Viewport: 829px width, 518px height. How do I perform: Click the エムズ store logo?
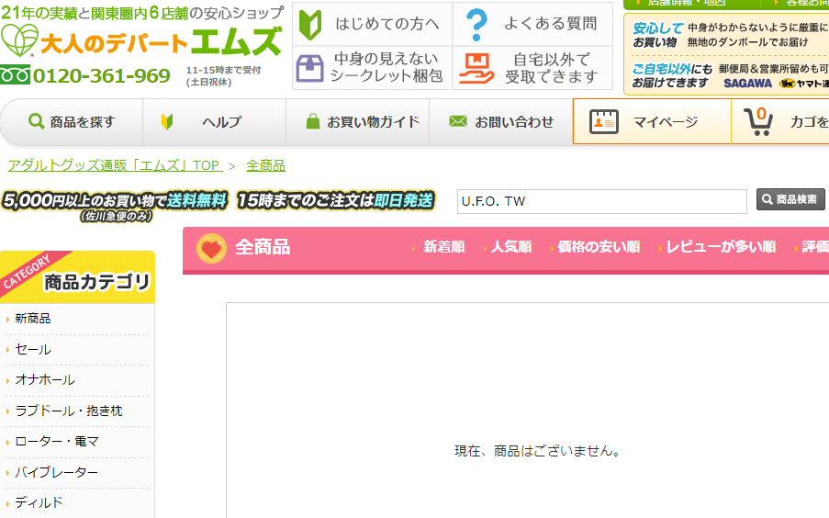point(142,41)
